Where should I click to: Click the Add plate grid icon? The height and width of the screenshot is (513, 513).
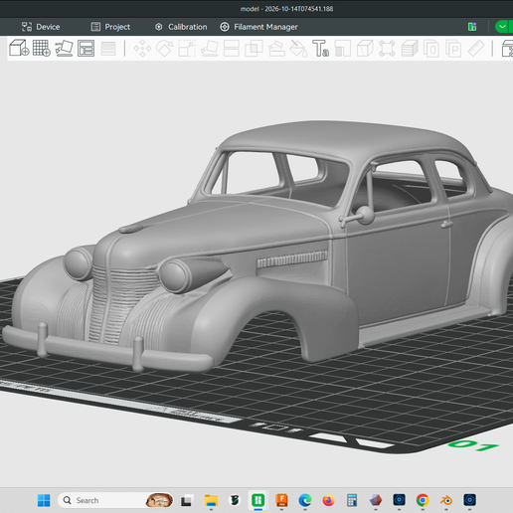(x=42, y=48)
